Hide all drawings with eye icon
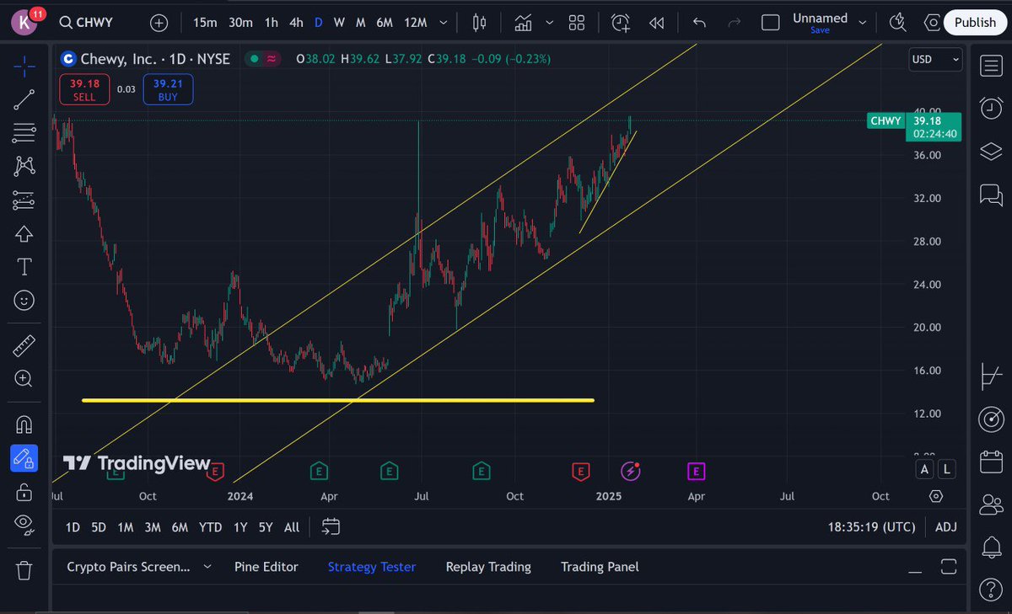Viewport: 1012px width, 614px height. (24, 525)
